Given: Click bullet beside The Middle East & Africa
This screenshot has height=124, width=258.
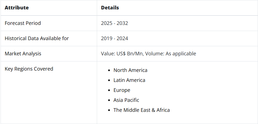Looking at the screenshot, I should [109, 110].
